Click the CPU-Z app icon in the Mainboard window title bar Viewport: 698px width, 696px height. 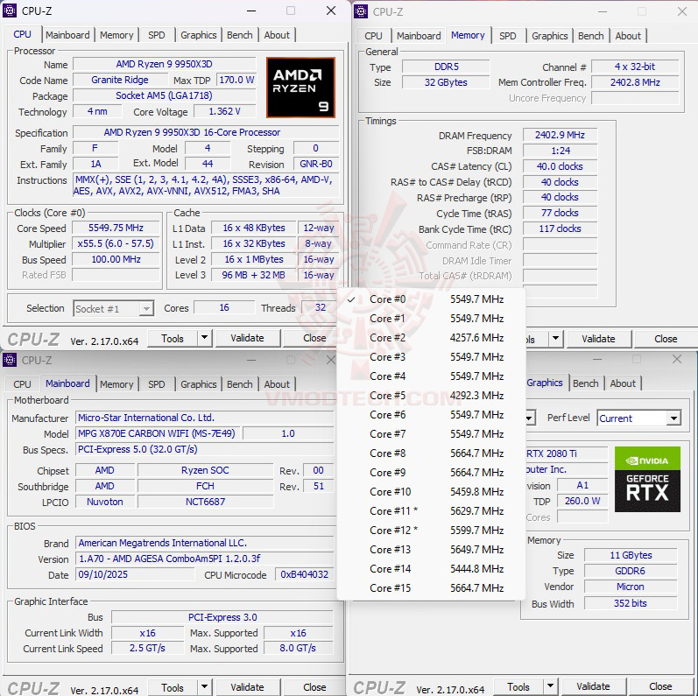[x=10, y=360]
